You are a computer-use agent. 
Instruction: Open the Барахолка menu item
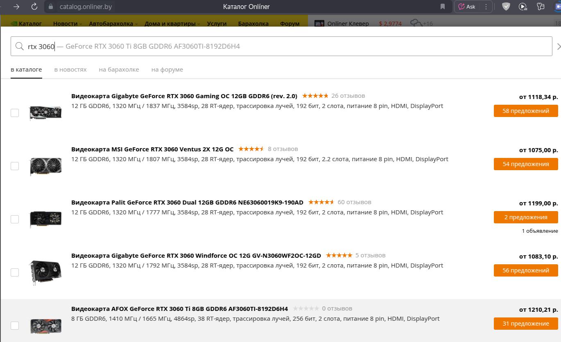coord(253,23)
